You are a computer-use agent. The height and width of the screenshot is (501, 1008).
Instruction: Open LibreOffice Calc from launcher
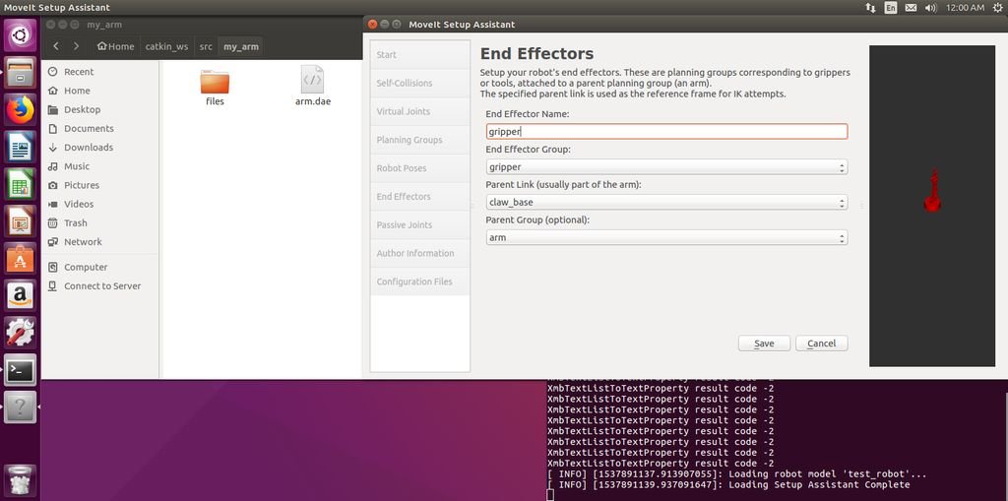[21, 185]
